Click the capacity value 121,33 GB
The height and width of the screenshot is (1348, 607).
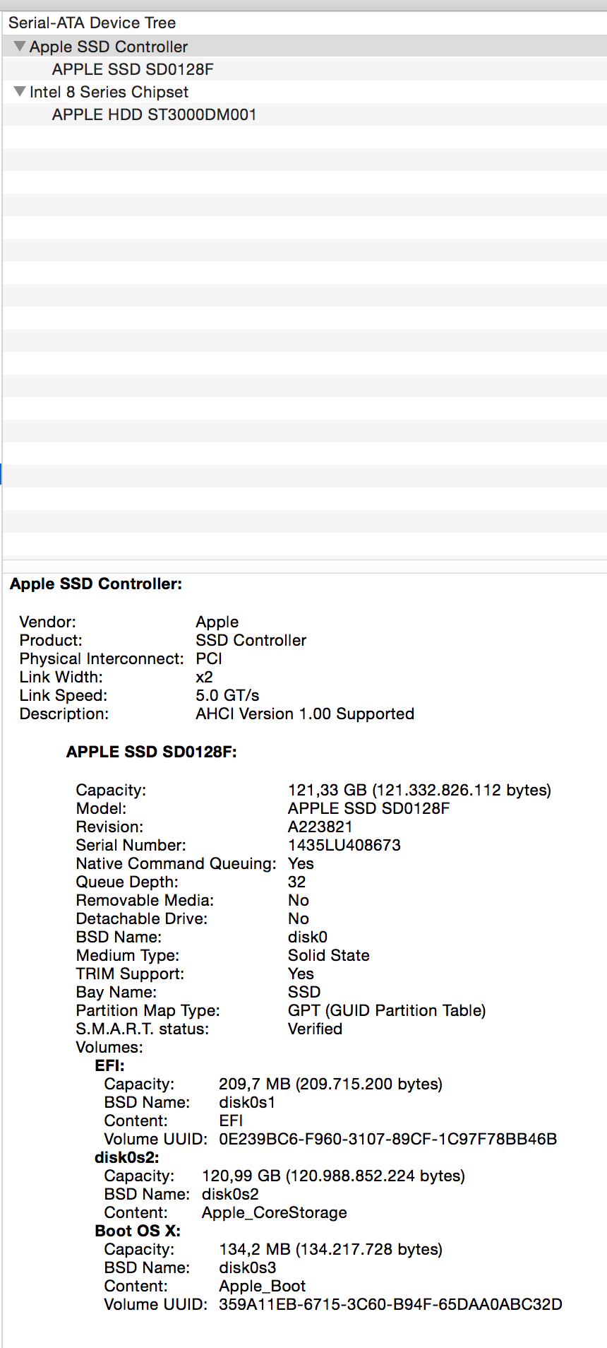(420, 791)
